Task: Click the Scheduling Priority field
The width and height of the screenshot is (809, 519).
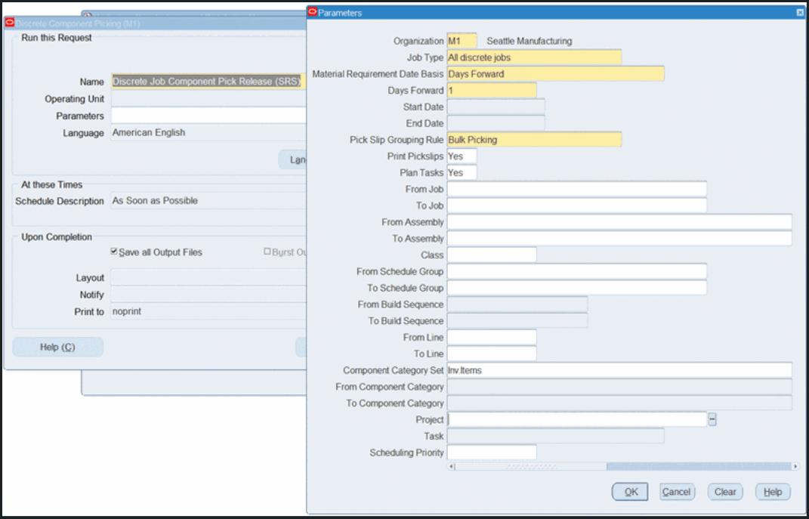Action: click(x=492, y=453)
